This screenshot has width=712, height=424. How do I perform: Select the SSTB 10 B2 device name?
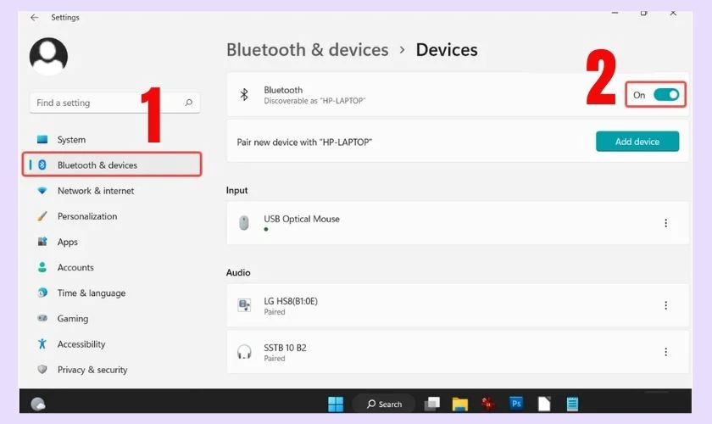pos(285,348)
